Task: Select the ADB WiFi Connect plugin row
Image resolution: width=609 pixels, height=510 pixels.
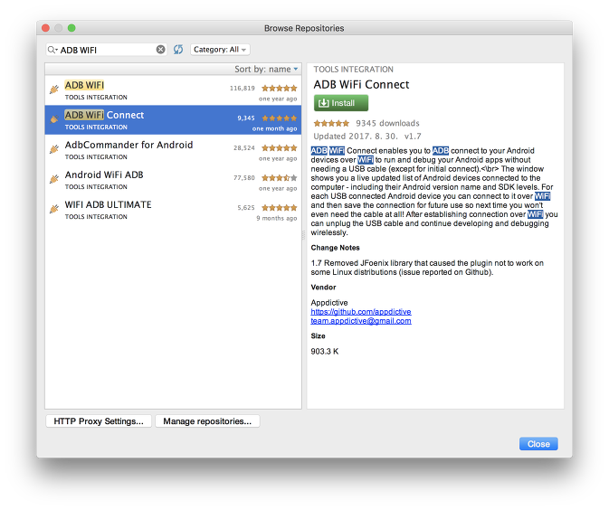Action: click(173, 120)
